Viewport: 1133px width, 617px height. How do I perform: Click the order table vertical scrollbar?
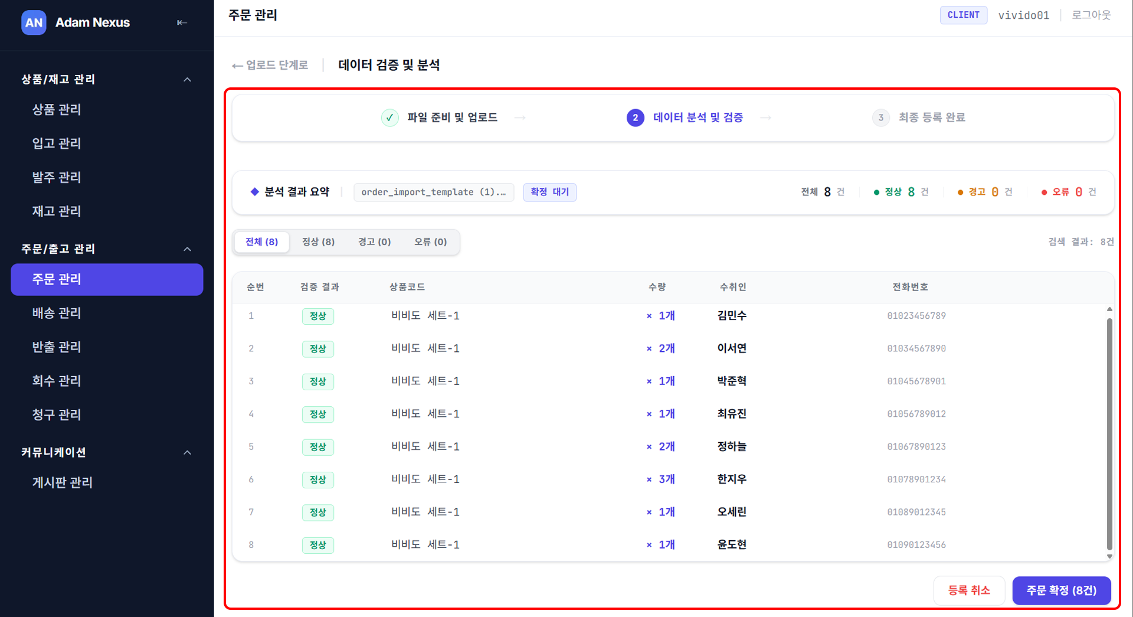(x=1109, y=434)
